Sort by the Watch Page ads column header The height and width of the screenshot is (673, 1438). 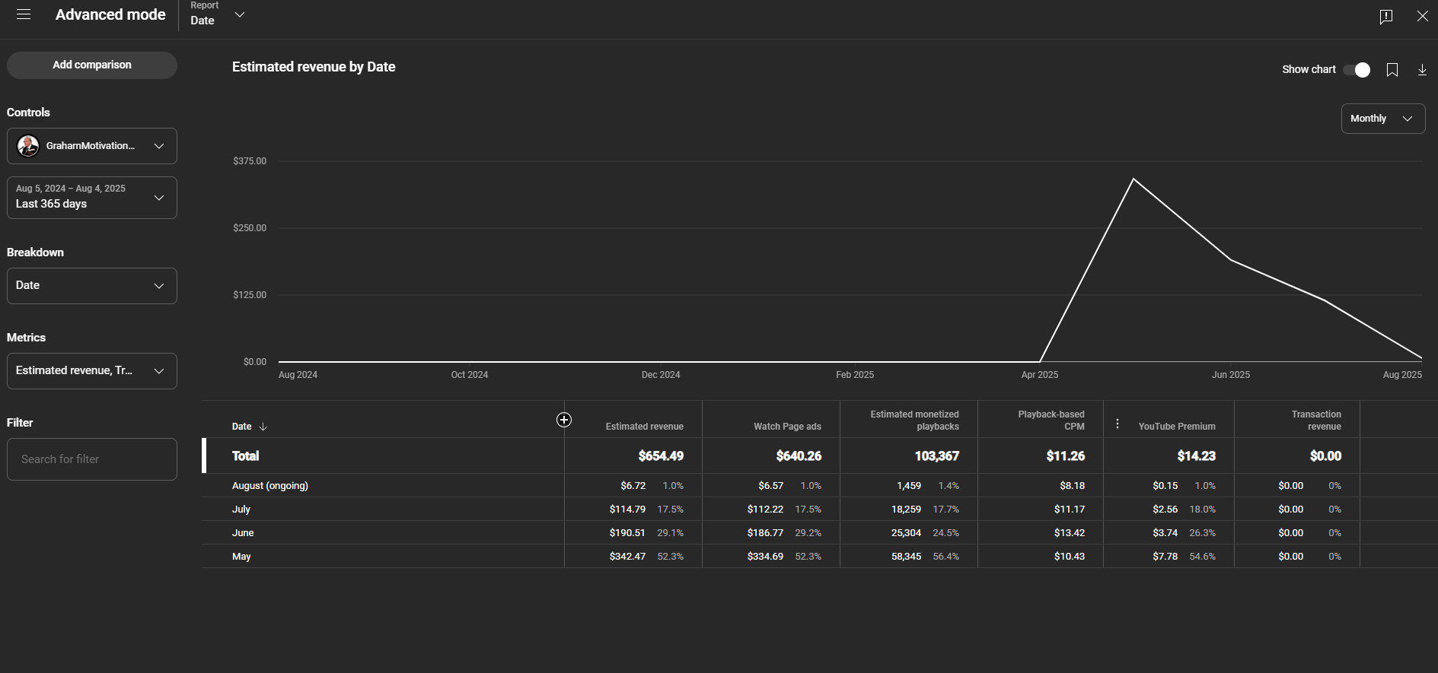[x=787, y=427]
